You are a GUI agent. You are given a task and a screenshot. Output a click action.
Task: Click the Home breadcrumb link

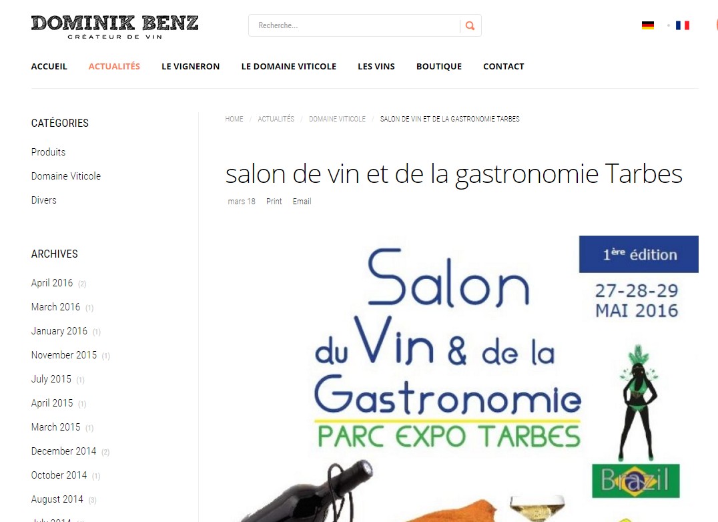234,119
